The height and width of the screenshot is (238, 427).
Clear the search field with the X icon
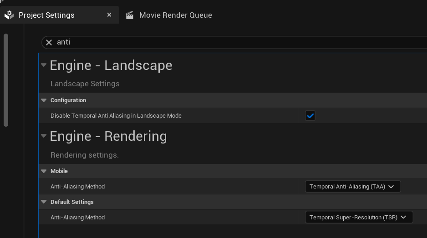click(x=49, y=42)
